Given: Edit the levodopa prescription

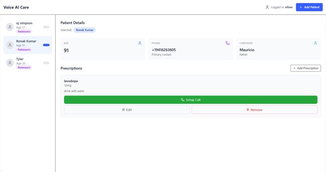Looking at the screenshot, I should coord(127,110).
